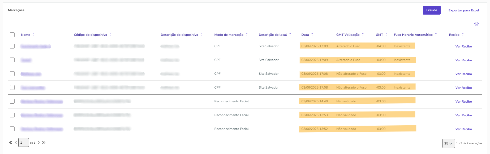Open the 25 rows-per-page dropdown
The width and height of the screenshot is (490, 154).
[448, 143]
